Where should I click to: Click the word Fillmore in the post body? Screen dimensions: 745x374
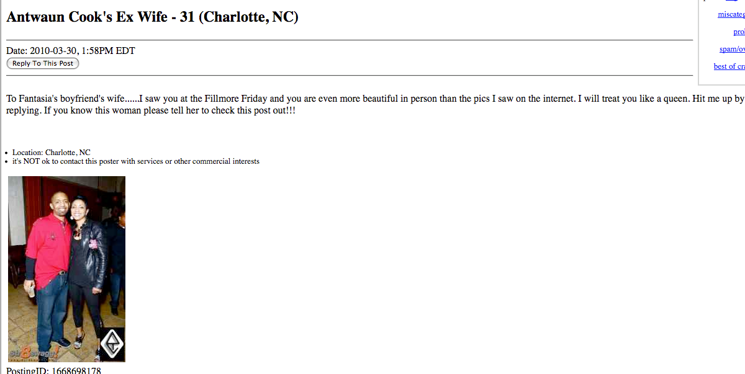[x=222, y=99]
